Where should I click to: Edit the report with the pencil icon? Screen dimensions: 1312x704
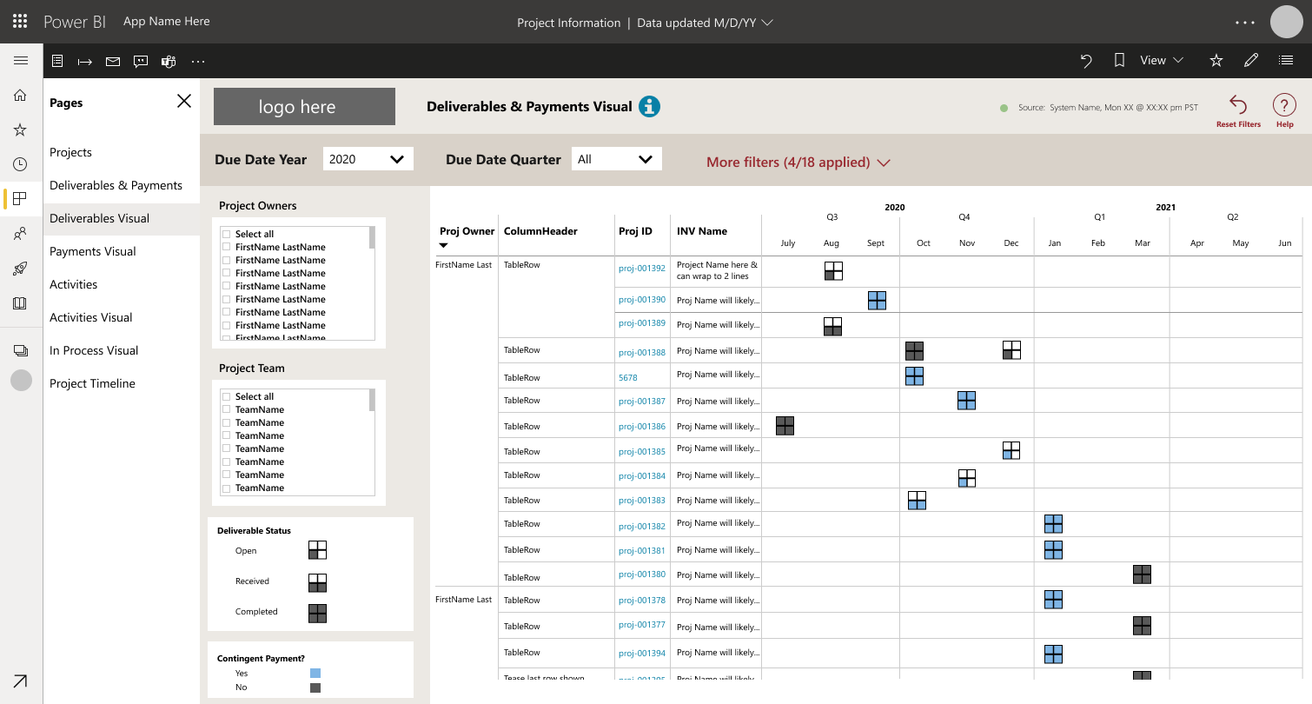[x=1251, y=61]
